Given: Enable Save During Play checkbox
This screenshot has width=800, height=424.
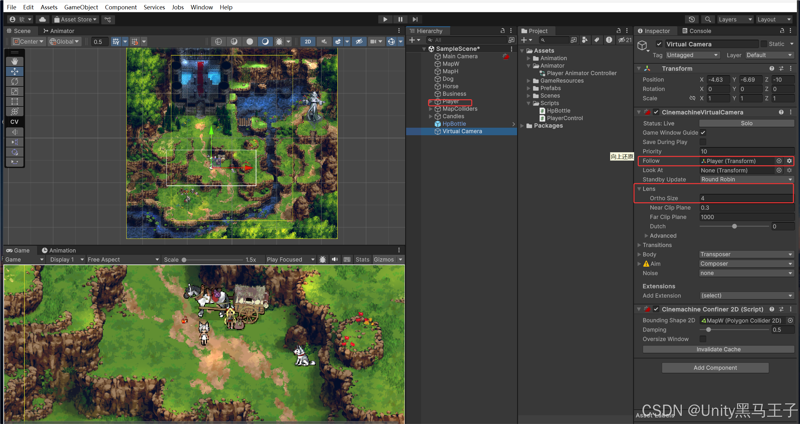Looking at the screenshot, I should 703,142.
